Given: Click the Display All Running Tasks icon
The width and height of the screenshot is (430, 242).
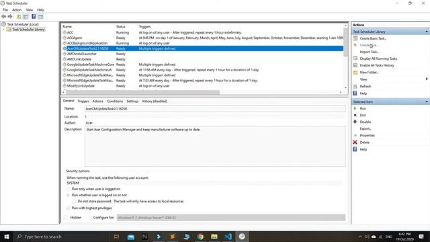Looking at the screenshot, I should click(355, 58).
